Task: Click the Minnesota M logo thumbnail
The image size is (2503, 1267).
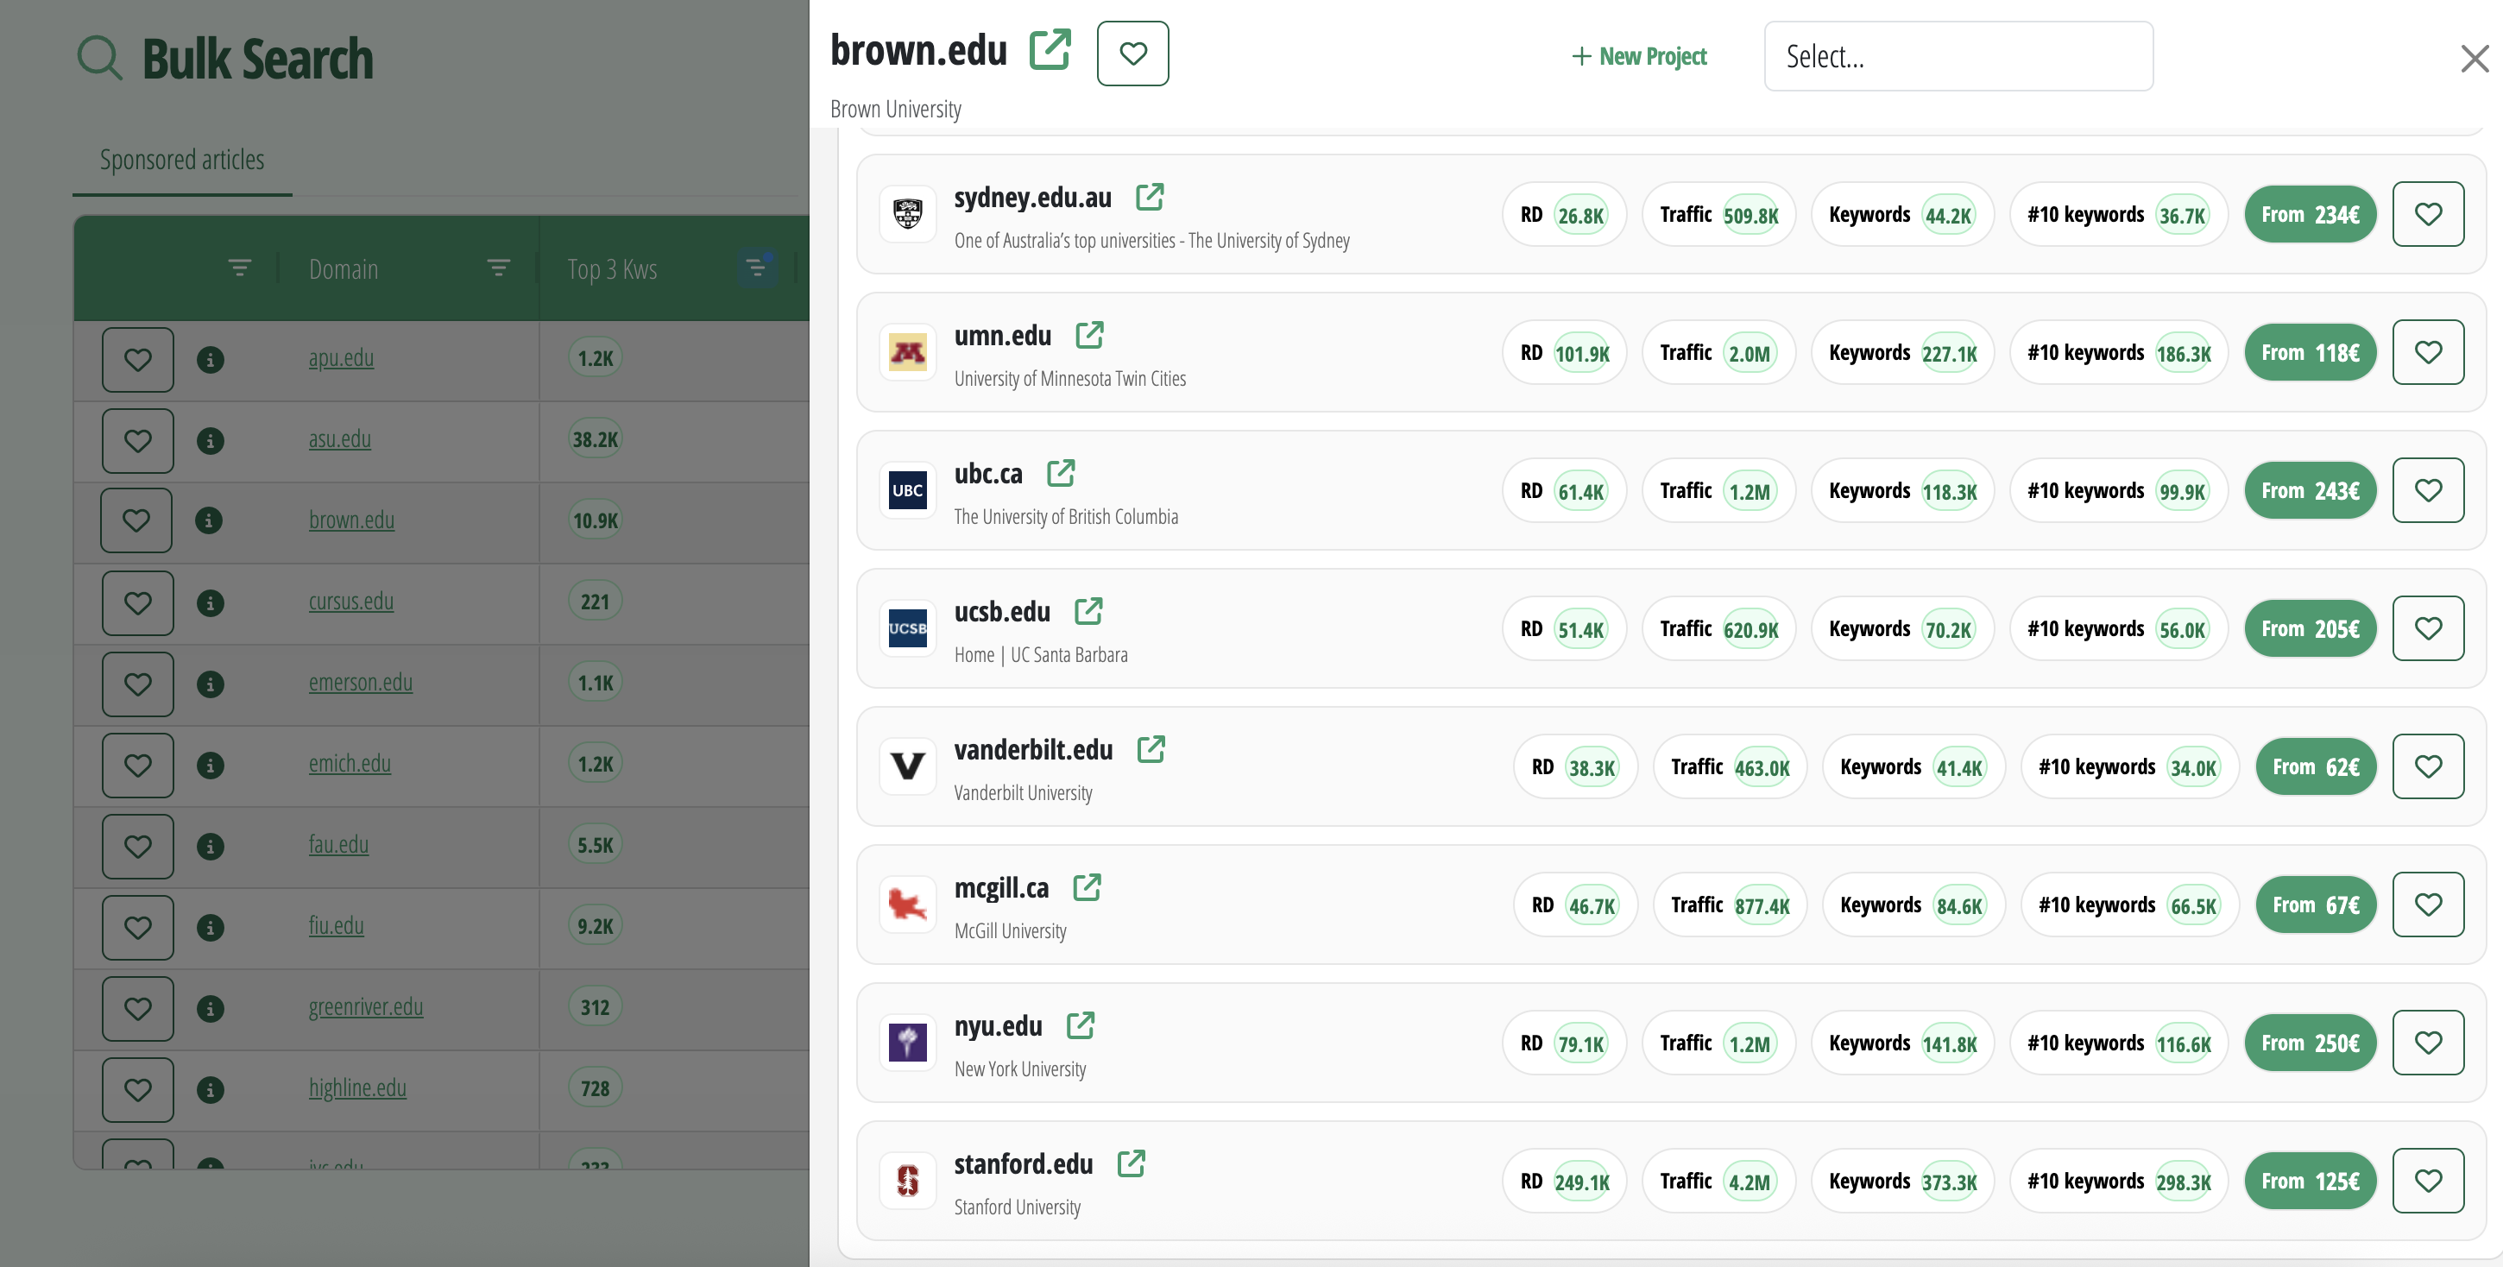Action: (x=909, y=352)
